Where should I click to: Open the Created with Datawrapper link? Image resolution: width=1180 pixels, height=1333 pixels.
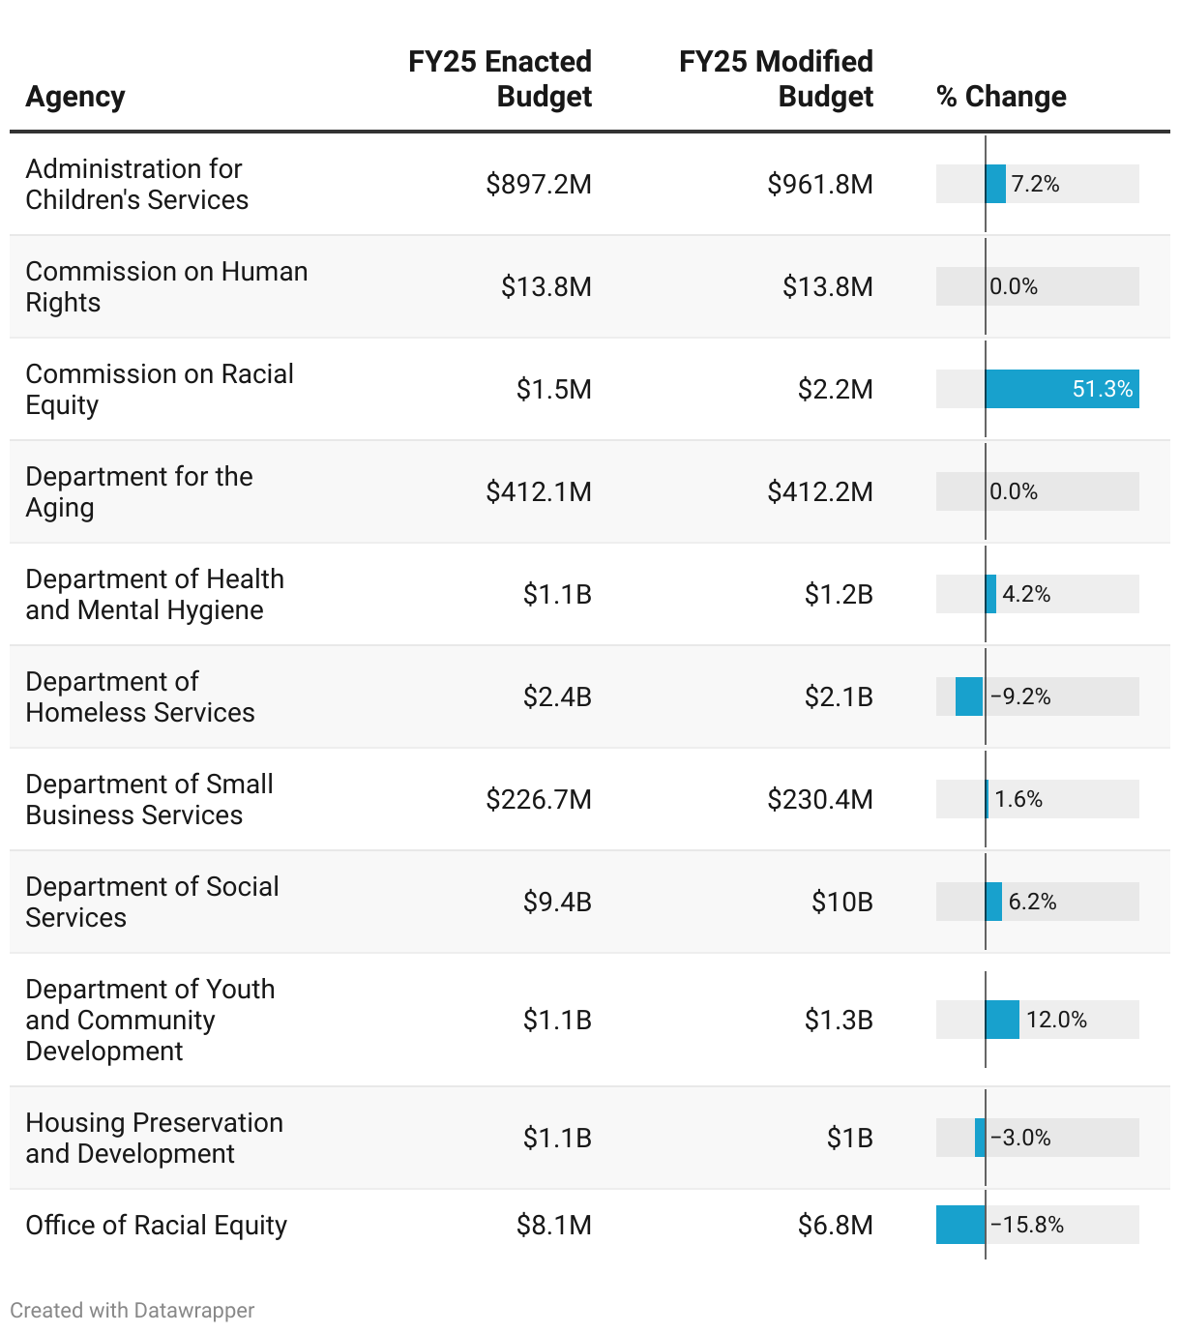[x=133, y=1310]
